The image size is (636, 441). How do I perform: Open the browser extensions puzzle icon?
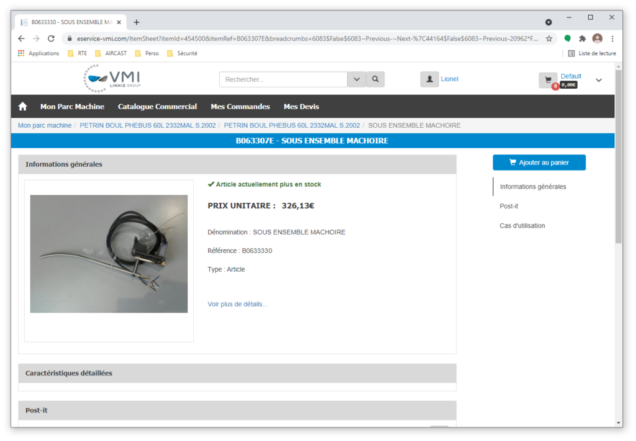583,38
